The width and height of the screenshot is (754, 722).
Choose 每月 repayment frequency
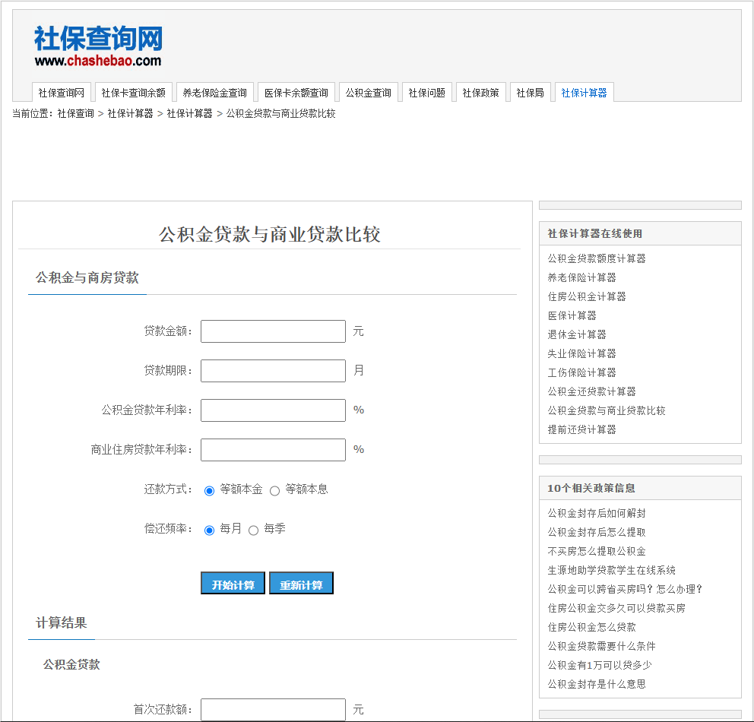click(x=209, y=529)
